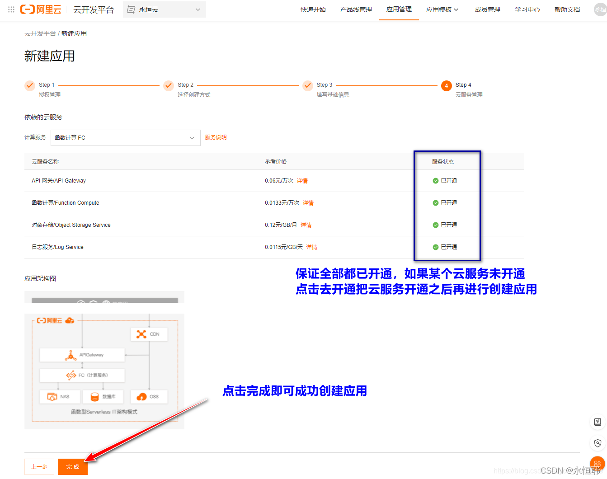Click the Step 2 checkmark icon

(x=169, y=85)
